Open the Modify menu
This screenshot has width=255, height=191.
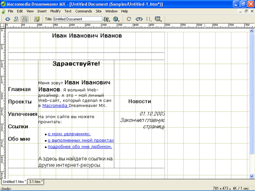click(55, 11)
